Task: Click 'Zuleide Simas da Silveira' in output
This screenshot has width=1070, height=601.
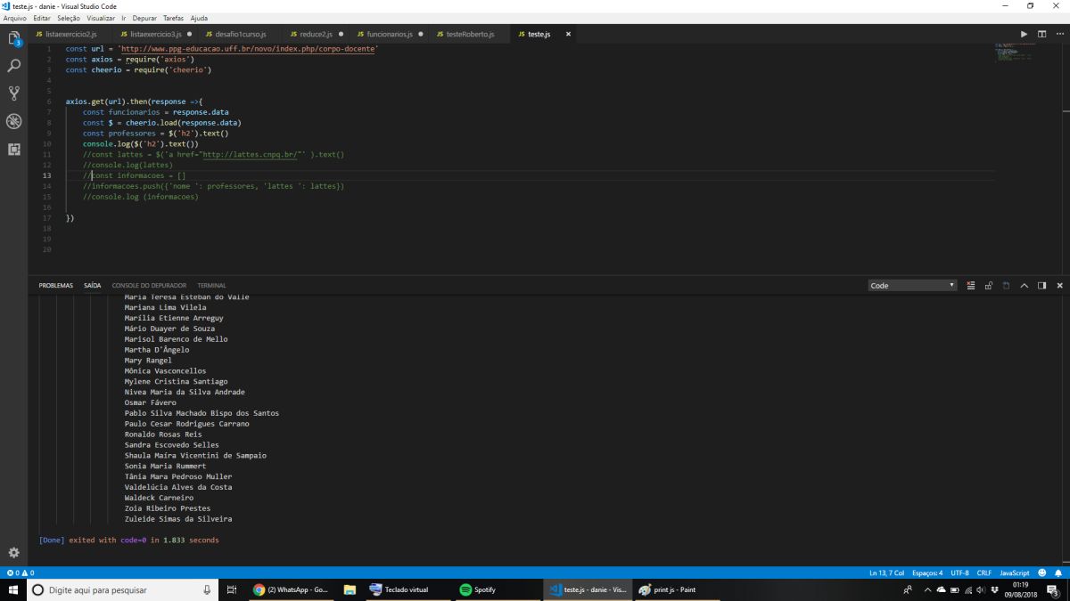Action: click(x=178, y=519)
